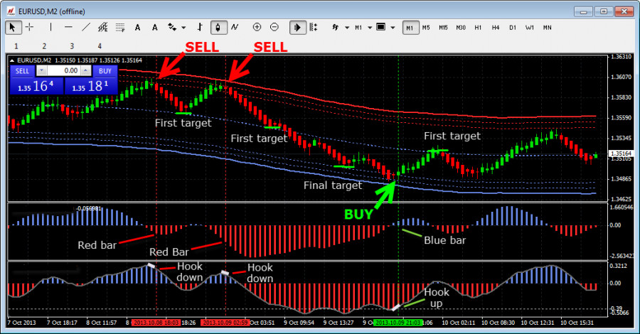Click price level 1.34865 on scale

click(x=621, y=178)
